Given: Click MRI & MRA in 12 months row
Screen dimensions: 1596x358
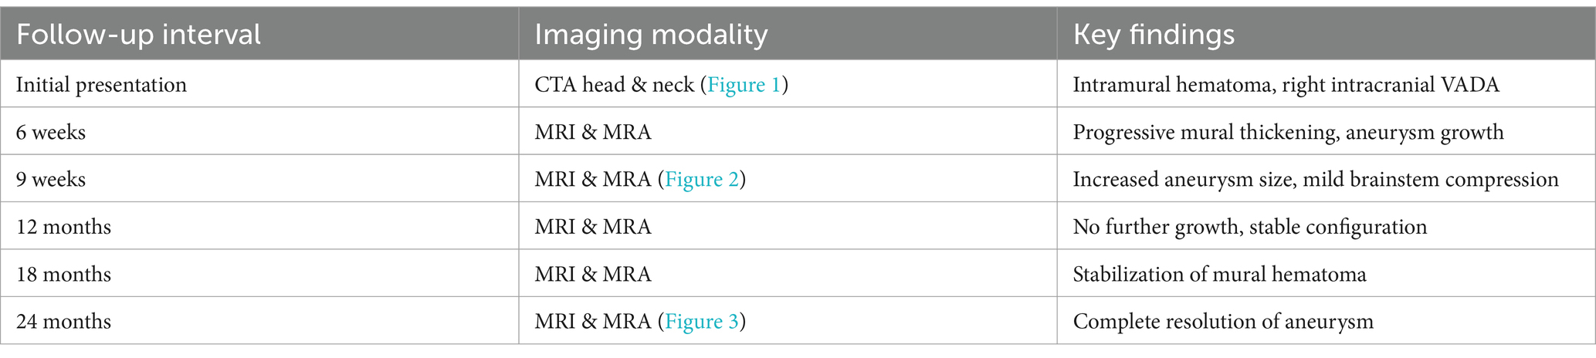Looking at the screenshot, I should (592, 227).
